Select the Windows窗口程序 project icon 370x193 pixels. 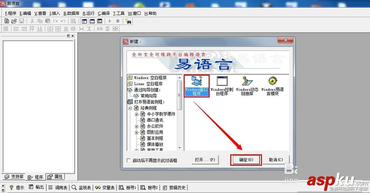[x=196, y=86]
